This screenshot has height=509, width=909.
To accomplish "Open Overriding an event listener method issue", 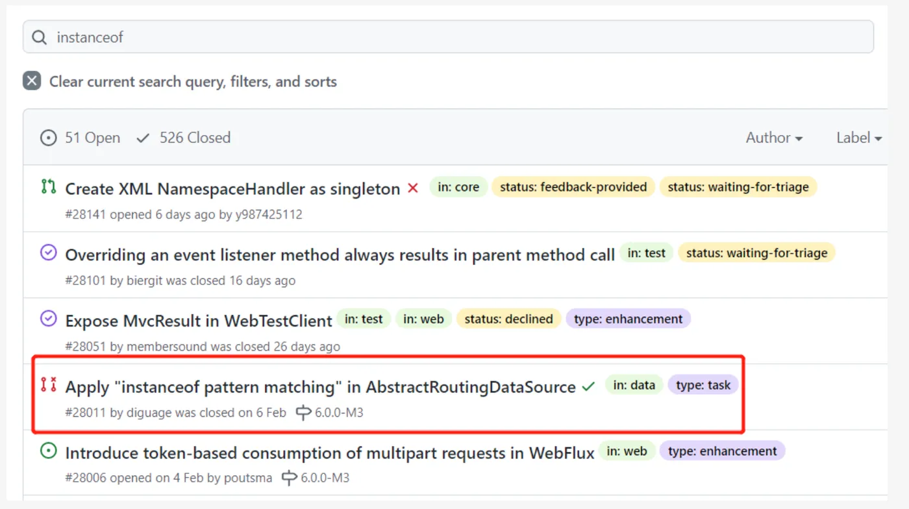I will (x=340, y=255).
